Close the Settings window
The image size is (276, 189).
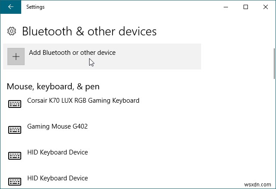pyautogui.click(x=266, y=6)
